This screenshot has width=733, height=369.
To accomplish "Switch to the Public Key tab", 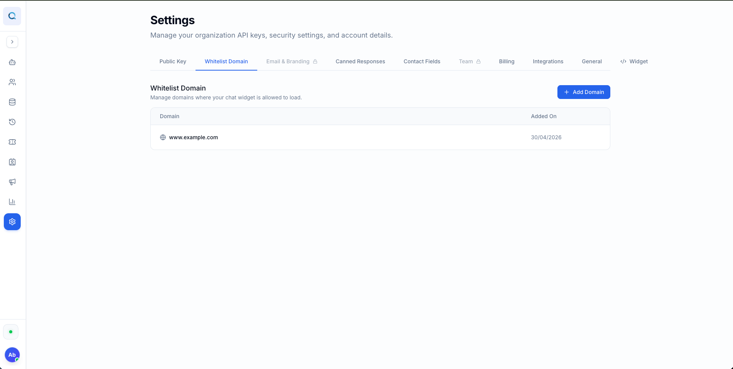I will tap(173, 61).
